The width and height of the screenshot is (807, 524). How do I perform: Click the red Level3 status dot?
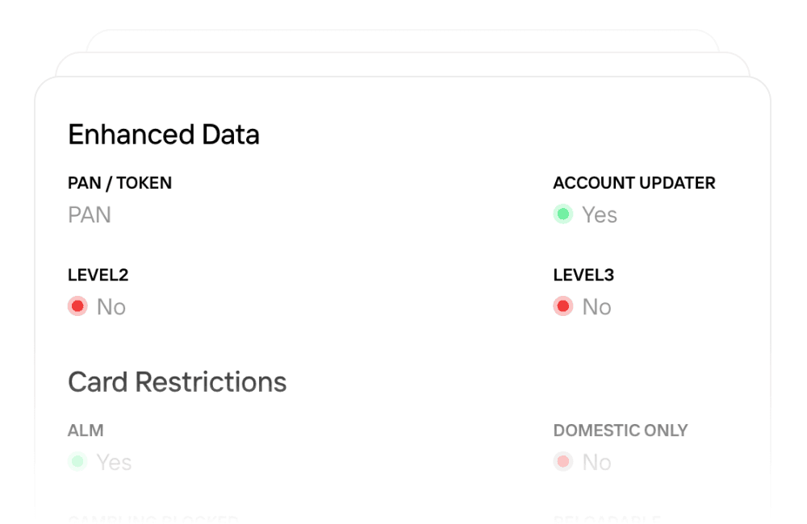coord(562,306)
